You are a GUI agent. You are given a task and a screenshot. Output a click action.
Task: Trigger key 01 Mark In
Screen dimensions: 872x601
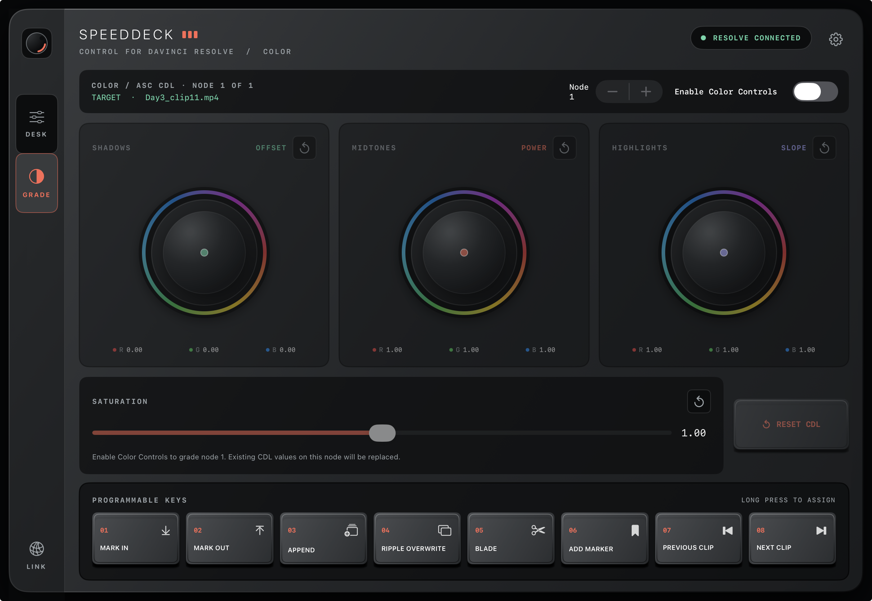tap(135, 538)
